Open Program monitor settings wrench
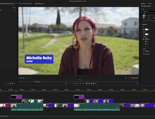 pos(131,78)
